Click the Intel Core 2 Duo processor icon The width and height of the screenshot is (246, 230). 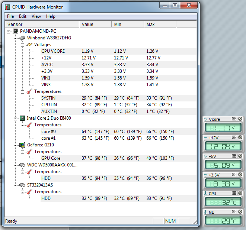22,118
